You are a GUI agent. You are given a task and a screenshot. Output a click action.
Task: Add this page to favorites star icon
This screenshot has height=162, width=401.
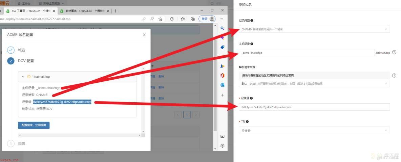(x=160, y=19)
